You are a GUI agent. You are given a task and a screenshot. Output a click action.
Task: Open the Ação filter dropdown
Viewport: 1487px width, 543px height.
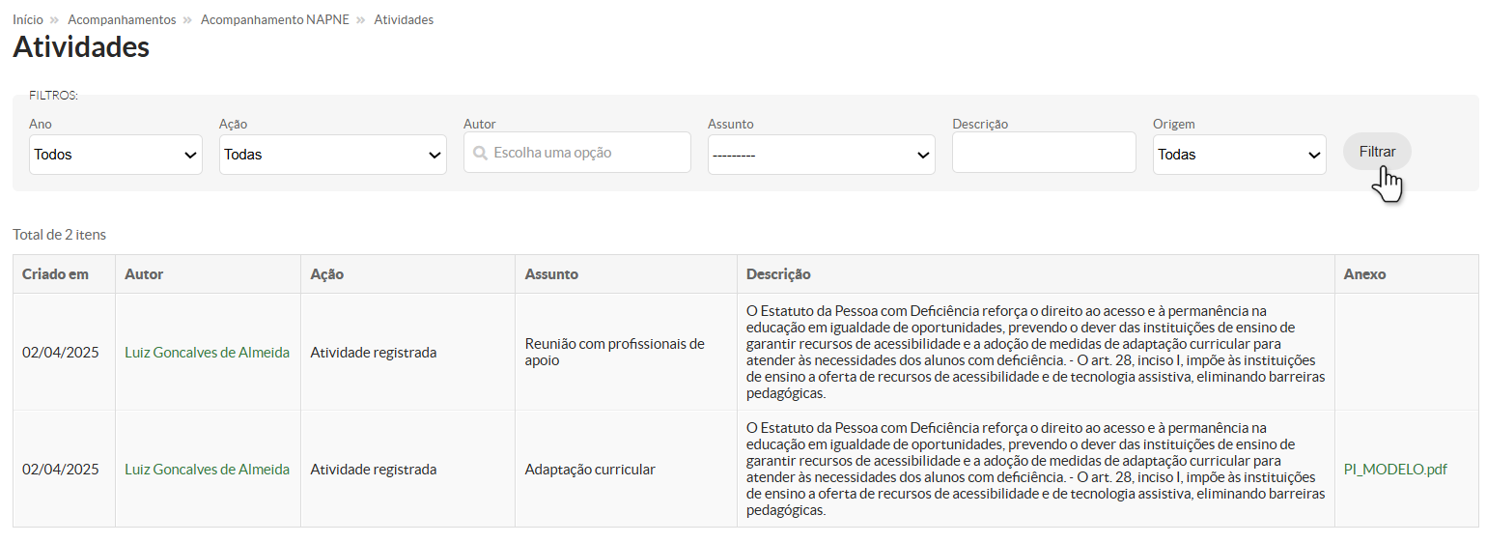point(333,155)
